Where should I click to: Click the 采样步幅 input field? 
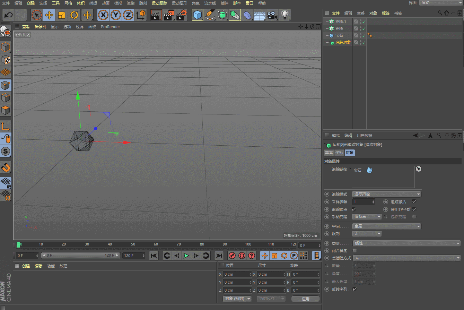[362, 202]
